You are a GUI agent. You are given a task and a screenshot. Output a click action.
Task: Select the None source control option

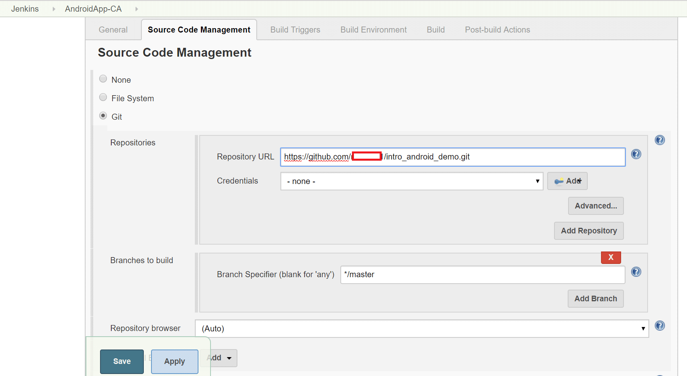pyautogui.click(x=103, y=79)
